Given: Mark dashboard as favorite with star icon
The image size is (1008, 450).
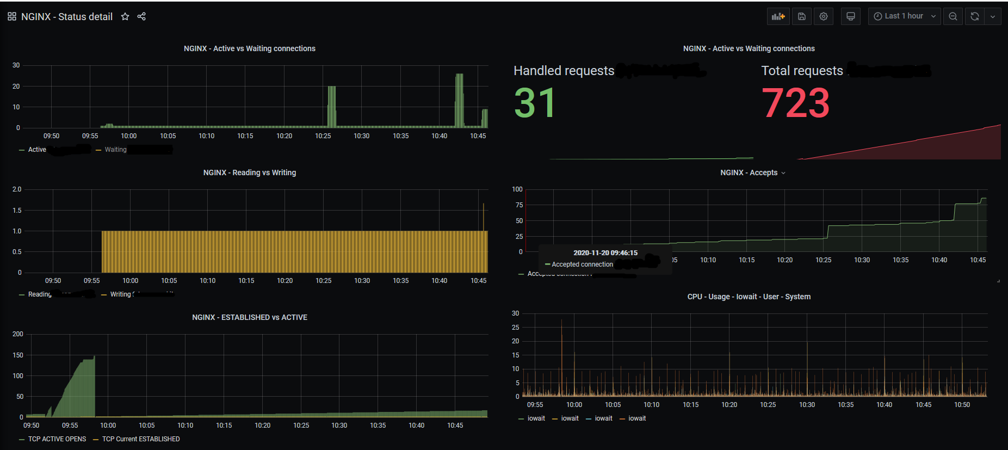Looking at the screenshot, I should pyautogui.click(x=125, y=16).
